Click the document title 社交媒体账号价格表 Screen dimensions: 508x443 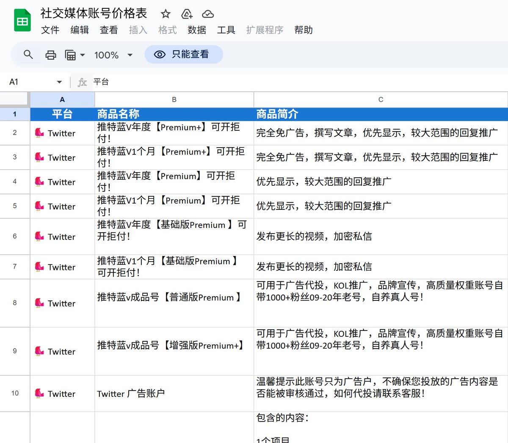[x=94, y=14]
